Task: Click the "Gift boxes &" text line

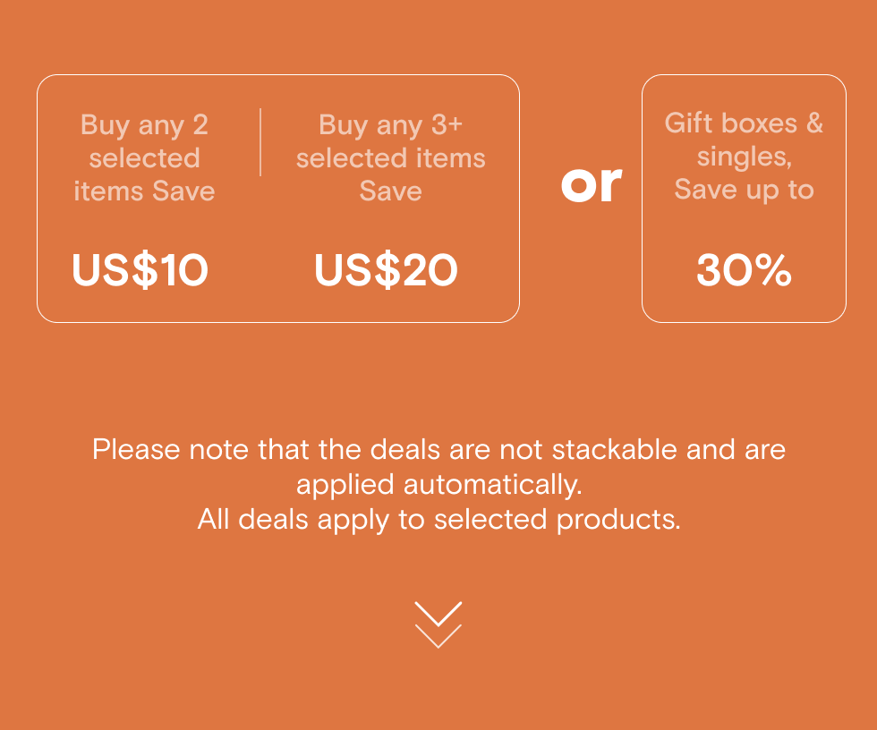Action: (744, 123)
